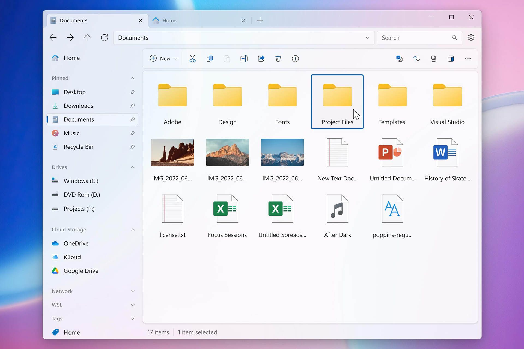The height and width of the screenshot is (349, 524).
Task: Select the snowy mountains image thumbnail
Action: (x=282, y=152)
